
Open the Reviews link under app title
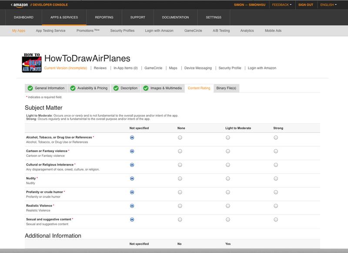[x=100, y=68]
